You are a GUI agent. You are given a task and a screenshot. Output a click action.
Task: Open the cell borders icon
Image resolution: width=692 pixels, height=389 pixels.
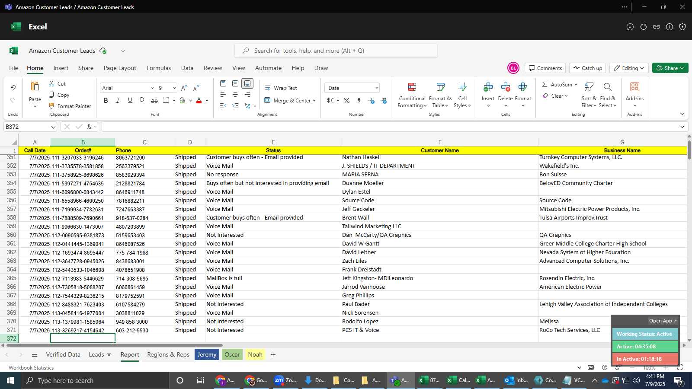tap(166, 100)
